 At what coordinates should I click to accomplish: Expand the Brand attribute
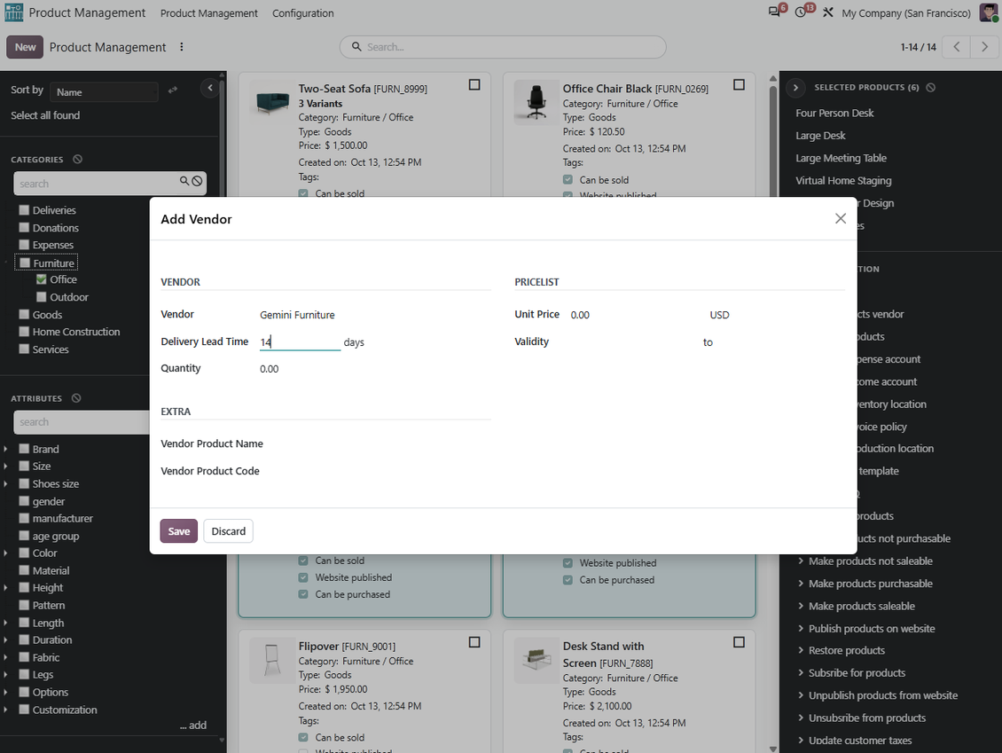pyautogui.click(x=5, y=449)
